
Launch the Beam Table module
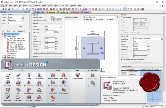click(x=8, y=97)
